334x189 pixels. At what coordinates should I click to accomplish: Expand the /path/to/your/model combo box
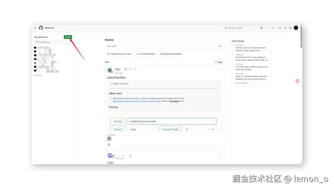pyautogui.click(x=172, y=121)
